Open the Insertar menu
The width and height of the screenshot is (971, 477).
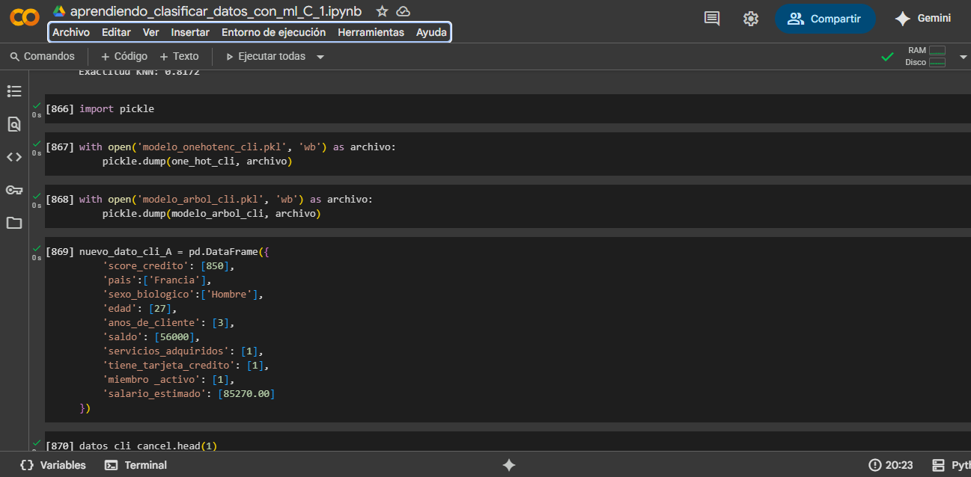coord(190,32)
